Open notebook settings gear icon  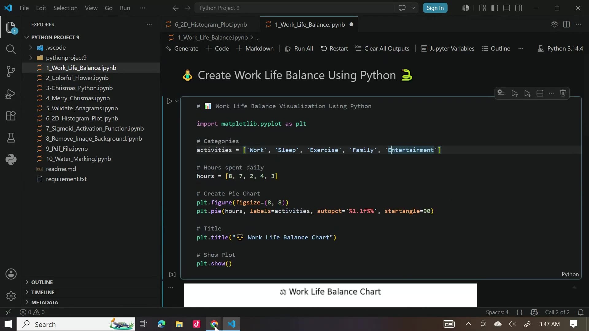[554, 24]
